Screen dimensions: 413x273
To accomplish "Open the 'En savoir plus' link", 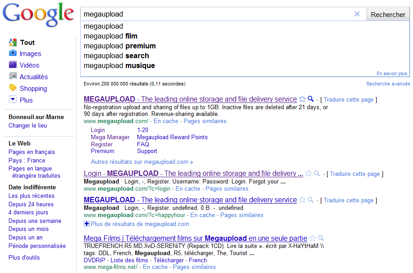I will tap(391, 73).
